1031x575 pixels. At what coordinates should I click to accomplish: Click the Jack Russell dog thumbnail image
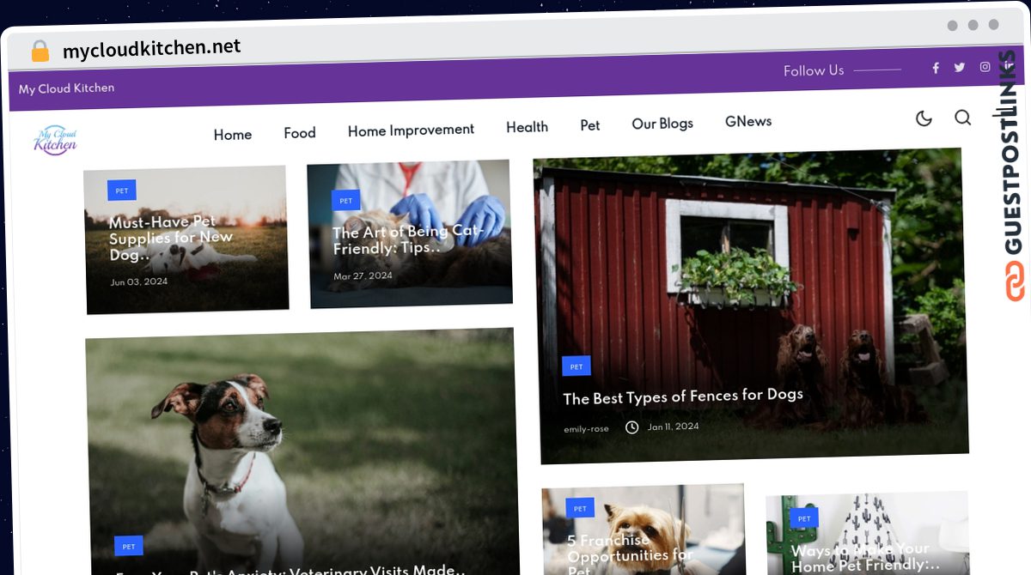tap(302, 451)
